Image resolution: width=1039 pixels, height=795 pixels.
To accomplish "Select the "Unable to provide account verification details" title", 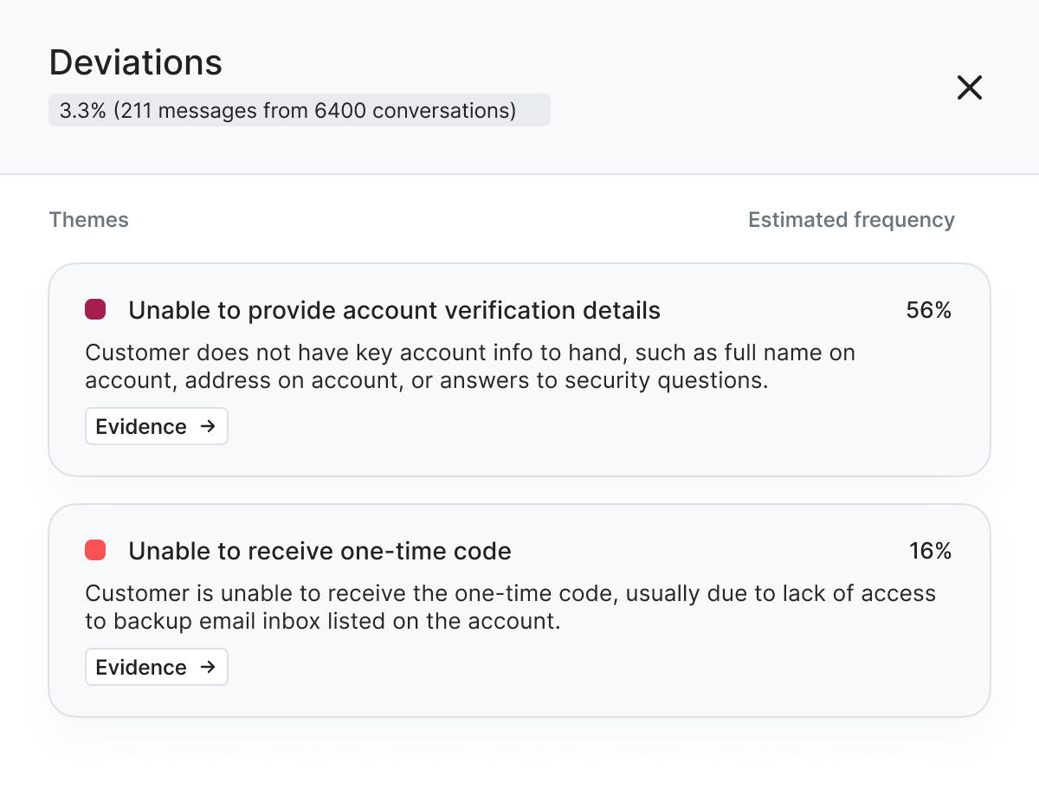I will coord(394,310).
